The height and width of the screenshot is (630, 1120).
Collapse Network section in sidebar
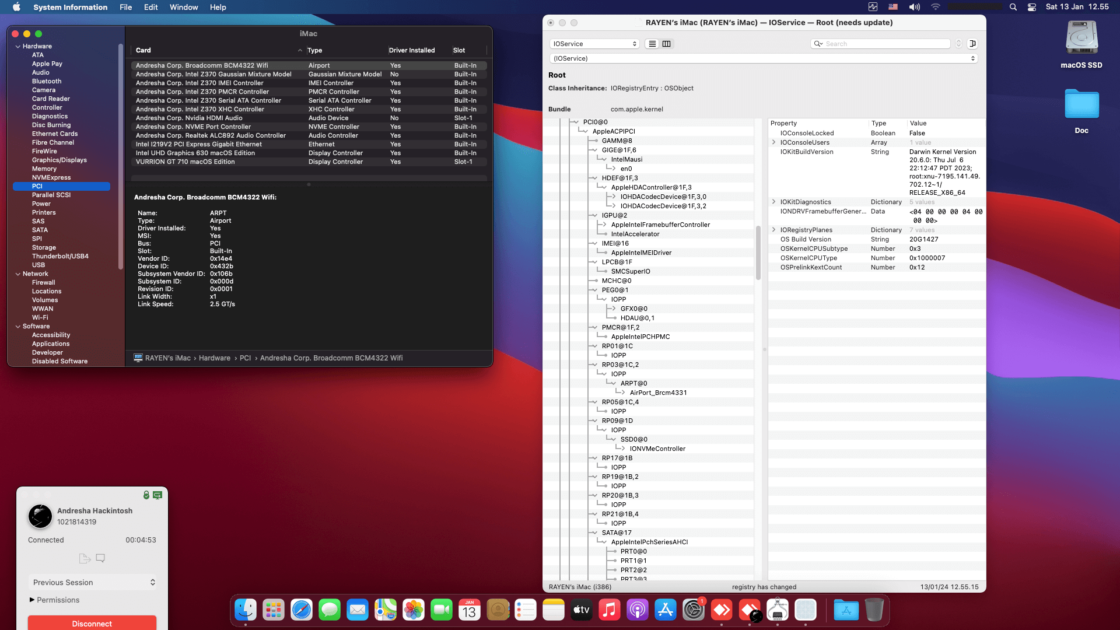pos(17,274)
